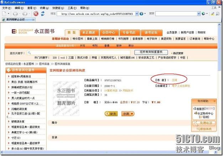Click the 购物车 link
The width and height of the screenshot is (223, 156).
(x=202, y=32)
